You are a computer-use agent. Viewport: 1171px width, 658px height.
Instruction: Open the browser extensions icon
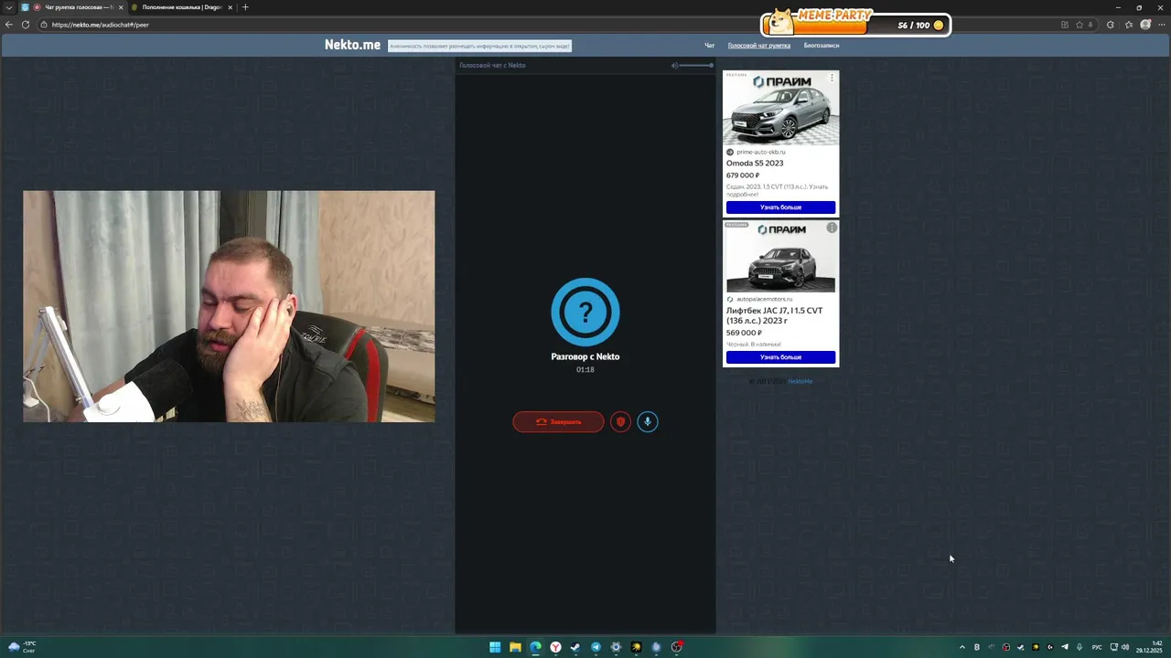[1111, 25]
